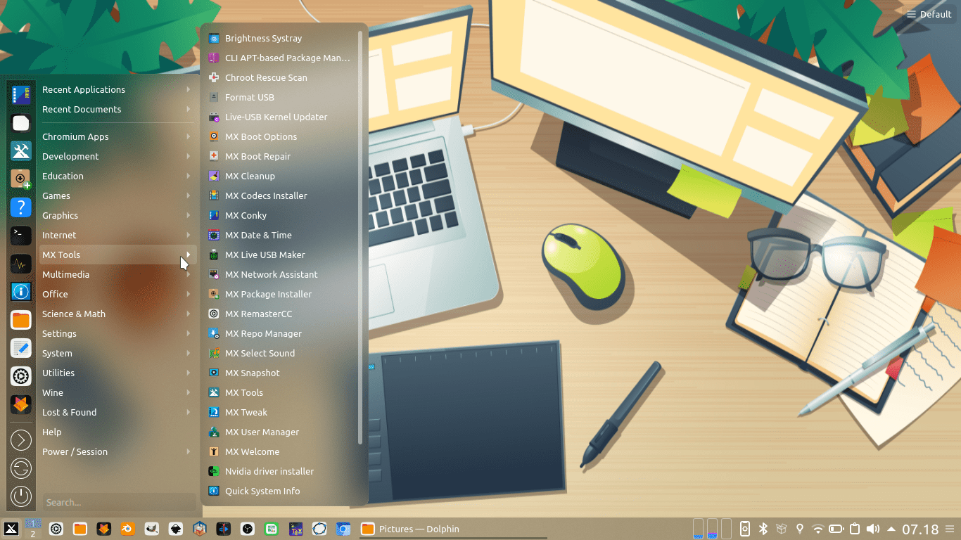Click the battery status tray icon
The width and height of the screenshot is (961, 540).
click(x=836, y=529)
